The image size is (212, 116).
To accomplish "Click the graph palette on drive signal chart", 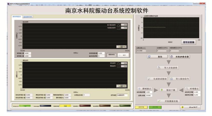I will pos(121,46).
